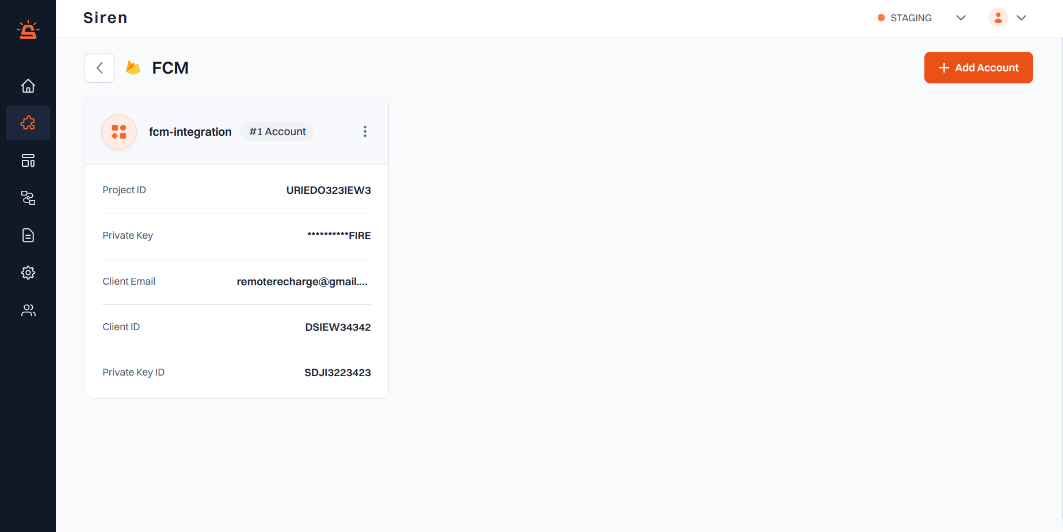Click the fcm-integration account avatar icon

(x=119, y=132)
